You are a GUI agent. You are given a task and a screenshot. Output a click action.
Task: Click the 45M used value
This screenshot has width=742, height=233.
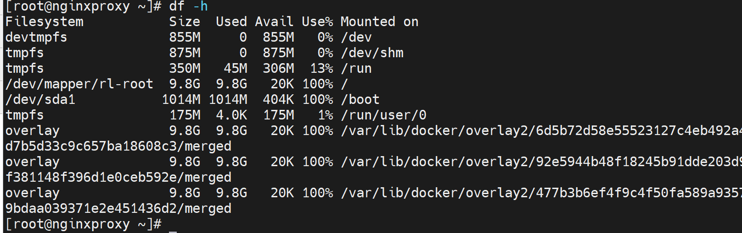[x=236, y=69]
